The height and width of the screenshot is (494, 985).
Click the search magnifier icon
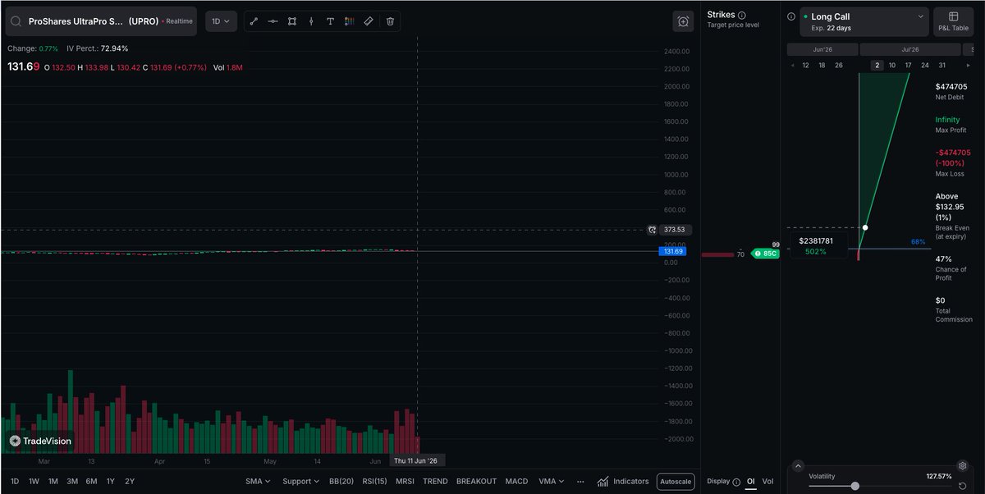[16, 21]
